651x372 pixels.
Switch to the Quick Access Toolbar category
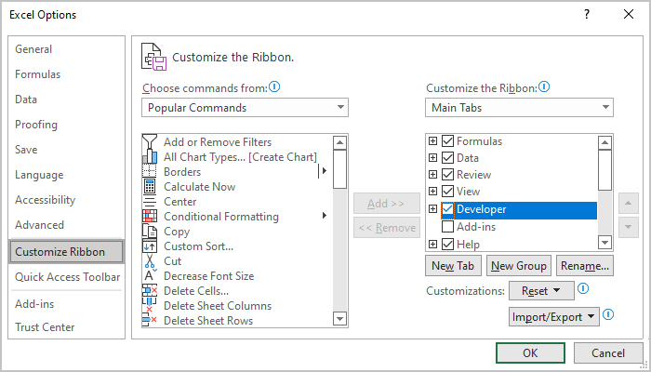[x=67, y=277]
